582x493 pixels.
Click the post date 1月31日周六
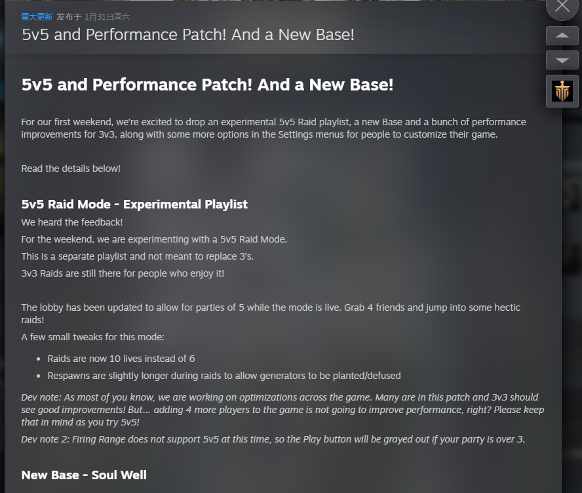(x=107, y=17)
